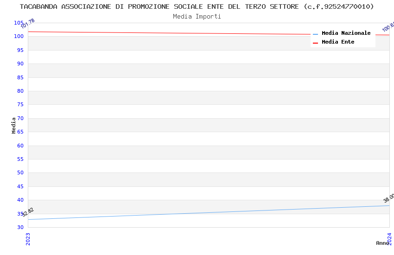This screenshot has width=394, height=255.
Task: Click the blue Media Nazionale trend line
Action: point(209,212)
